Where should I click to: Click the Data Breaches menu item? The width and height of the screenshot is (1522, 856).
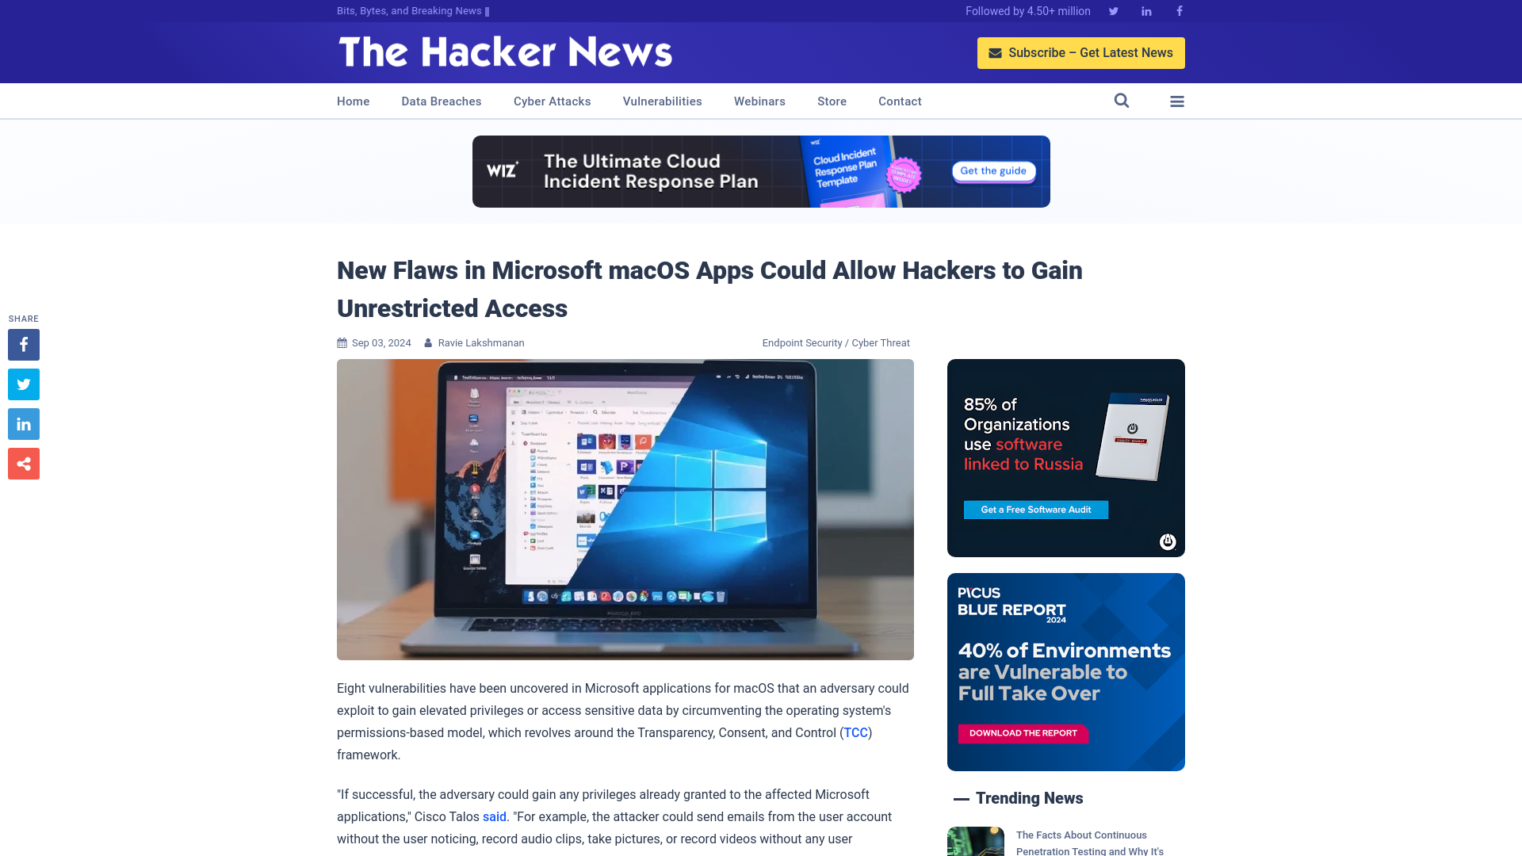click(441, 101)
